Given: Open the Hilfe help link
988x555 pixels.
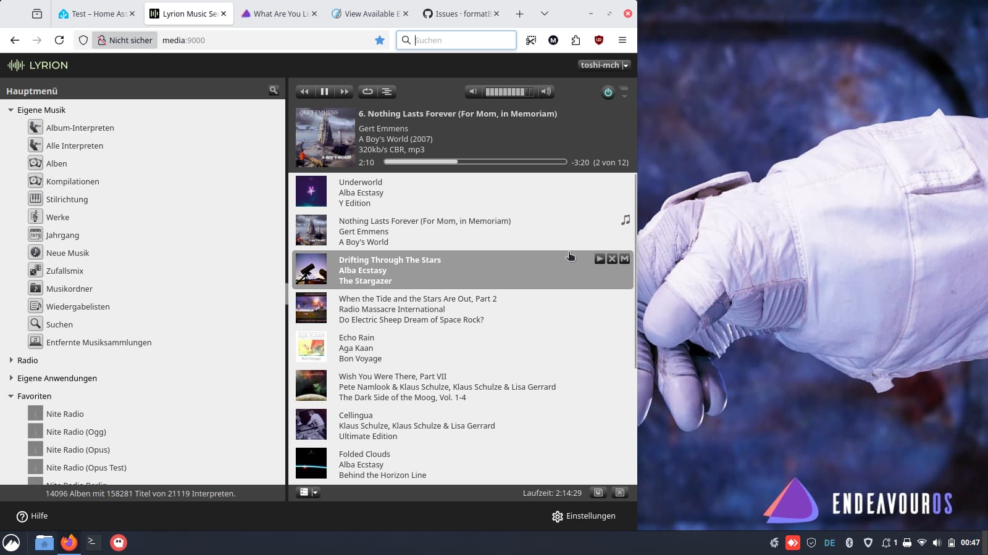Looking at the screenshot, I should (32, 516).
